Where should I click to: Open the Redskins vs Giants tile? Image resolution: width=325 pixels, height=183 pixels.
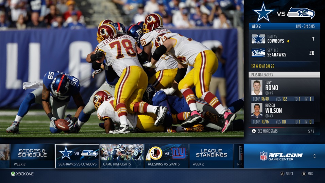click(167, 156)
